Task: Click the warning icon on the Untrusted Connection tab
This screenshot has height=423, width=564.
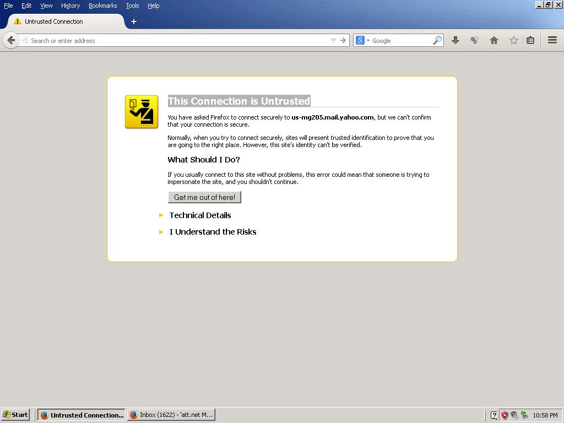Action: tap(17, 21)
